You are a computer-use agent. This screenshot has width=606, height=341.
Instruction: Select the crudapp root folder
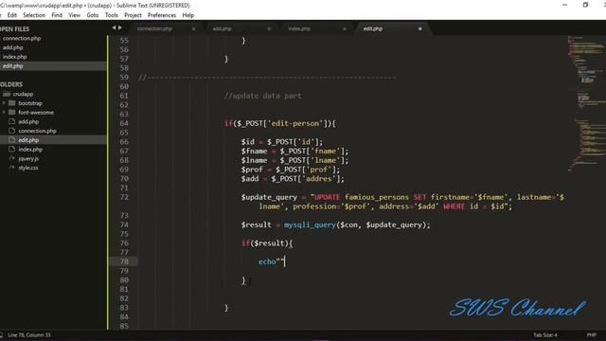[x=23, y=94]
